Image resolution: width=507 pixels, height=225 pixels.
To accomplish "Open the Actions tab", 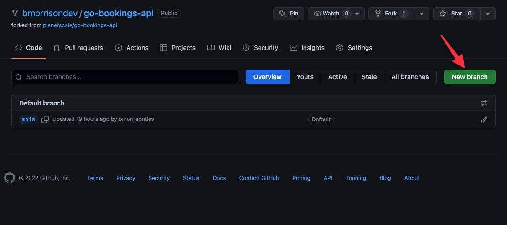I will pyautogui.click(x=132, y=48).
